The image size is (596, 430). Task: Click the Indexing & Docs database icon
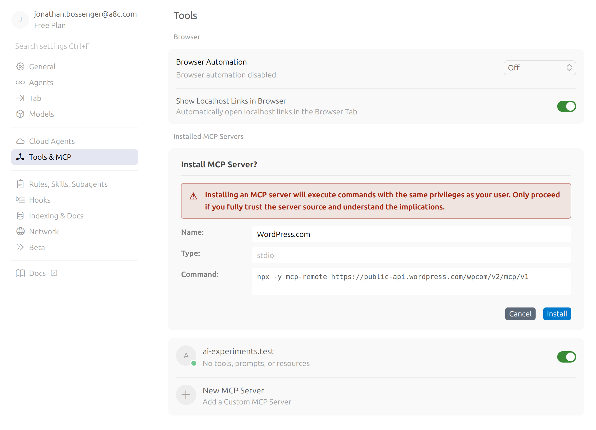tap(20, 216)
